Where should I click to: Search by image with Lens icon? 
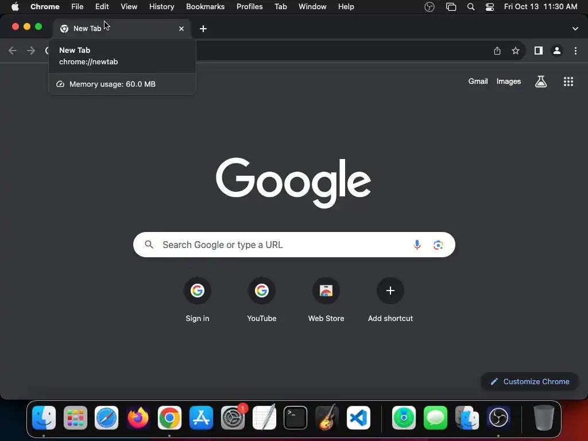click(x=438, y=245)
